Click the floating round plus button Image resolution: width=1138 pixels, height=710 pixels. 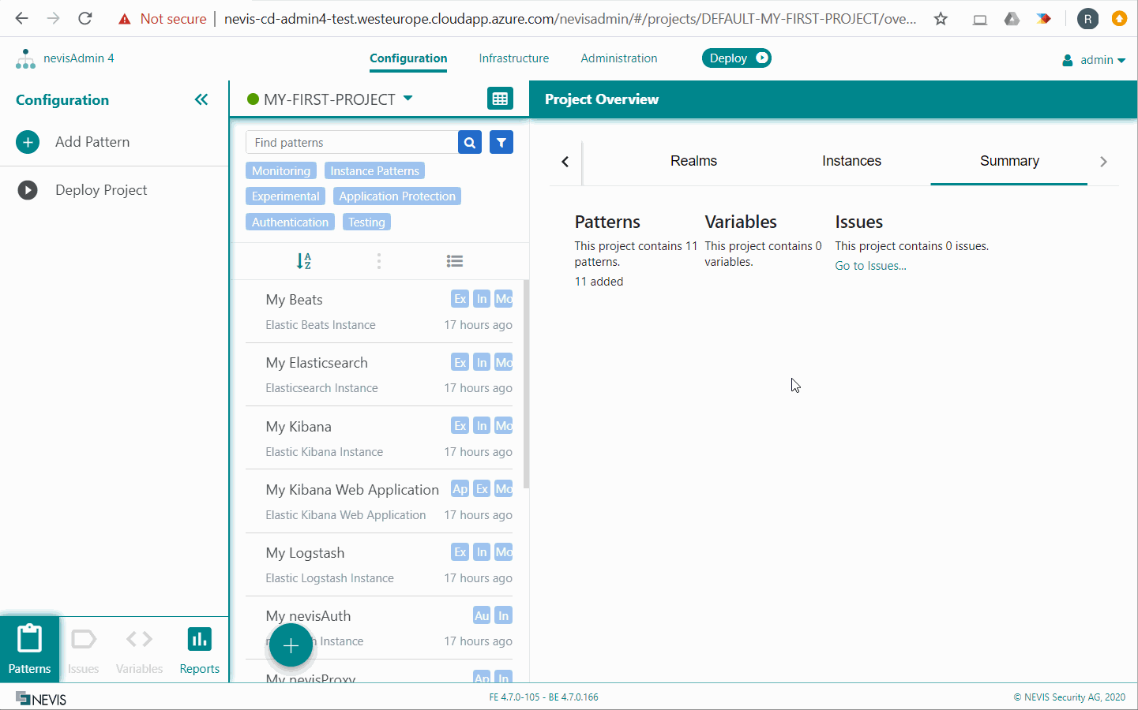click(x=291, y=645)
